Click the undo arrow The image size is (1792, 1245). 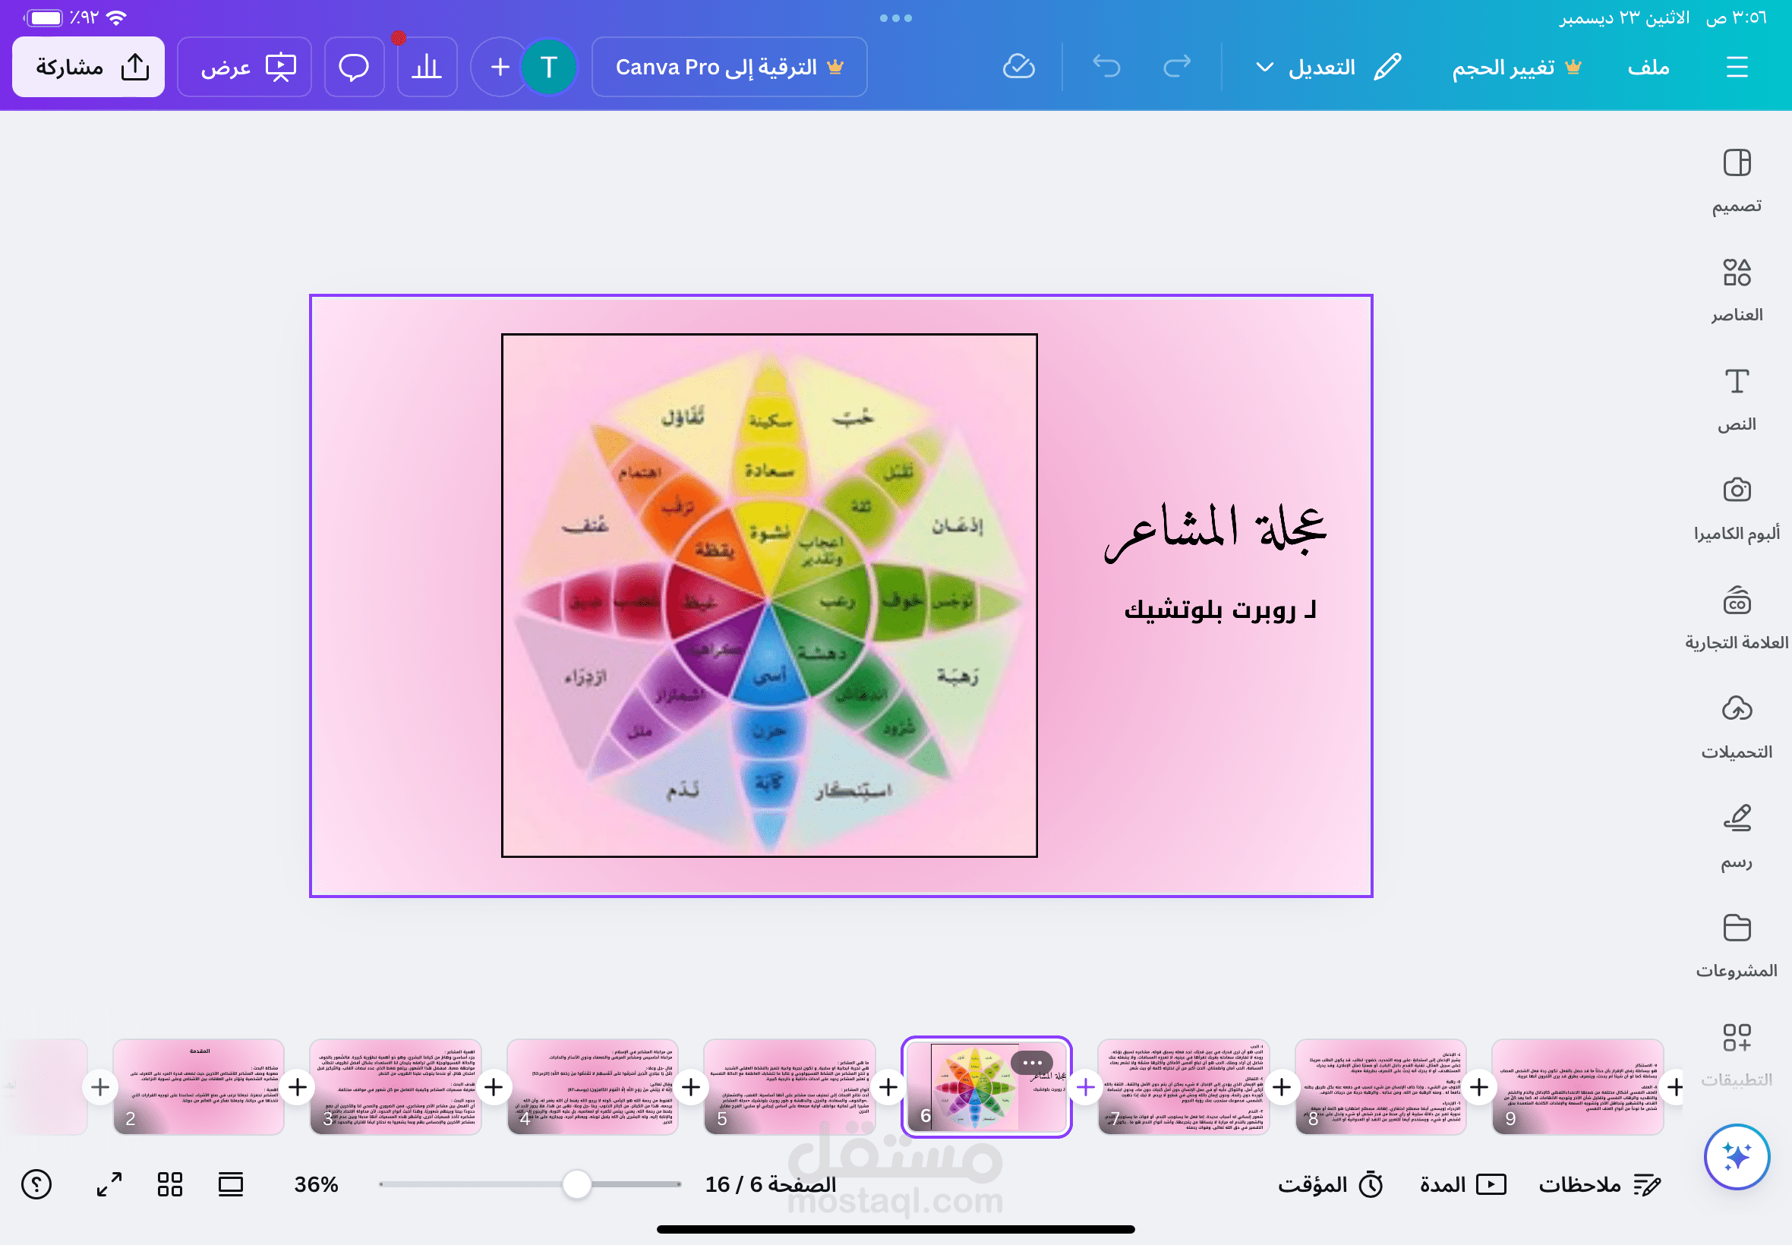[x=1106, y=67]
